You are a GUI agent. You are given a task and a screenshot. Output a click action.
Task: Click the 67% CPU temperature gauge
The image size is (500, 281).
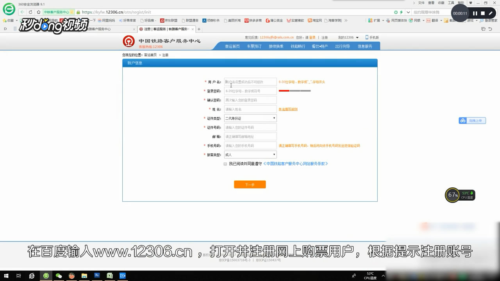pos(452,195)
